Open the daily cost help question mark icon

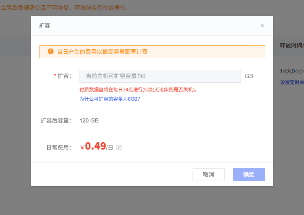click(119, 148)
